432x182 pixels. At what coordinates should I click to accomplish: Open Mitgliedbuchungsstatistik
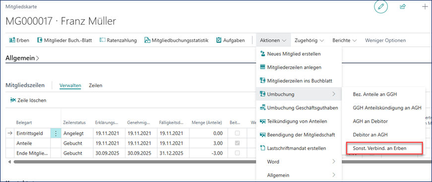(177, 41)
